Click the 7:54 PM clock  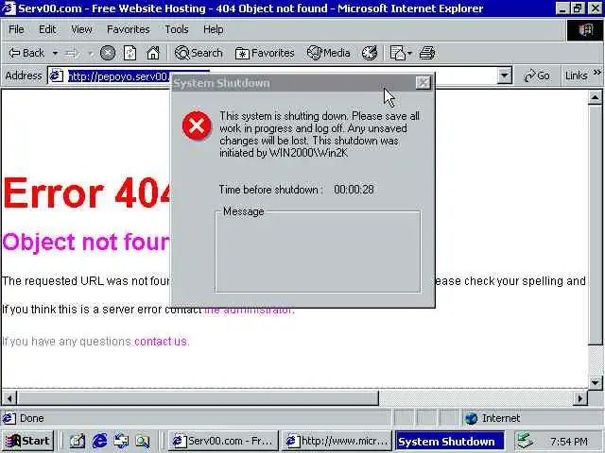click(569, 442)
